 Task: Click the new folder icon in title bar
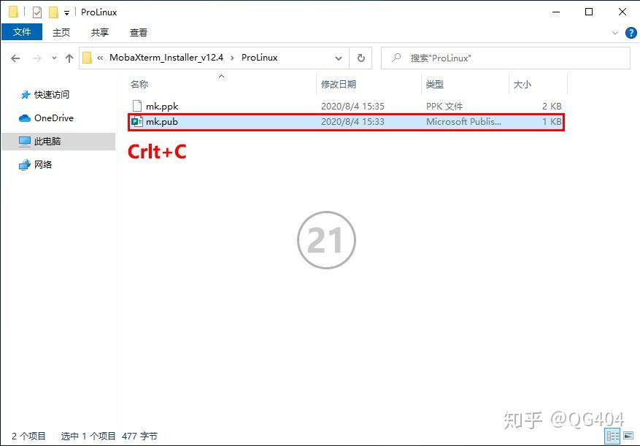53,12
